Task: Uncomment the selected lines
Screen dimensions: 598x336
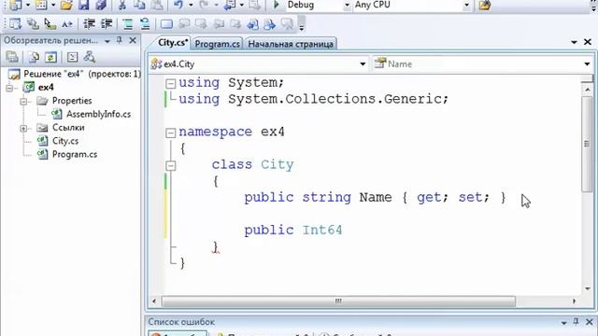Action: (x=145, y=24)
